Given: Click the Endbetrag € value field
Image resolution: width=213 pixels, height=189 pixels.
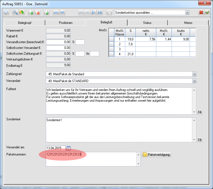Looking at the screenshot, I should point(58,65).
